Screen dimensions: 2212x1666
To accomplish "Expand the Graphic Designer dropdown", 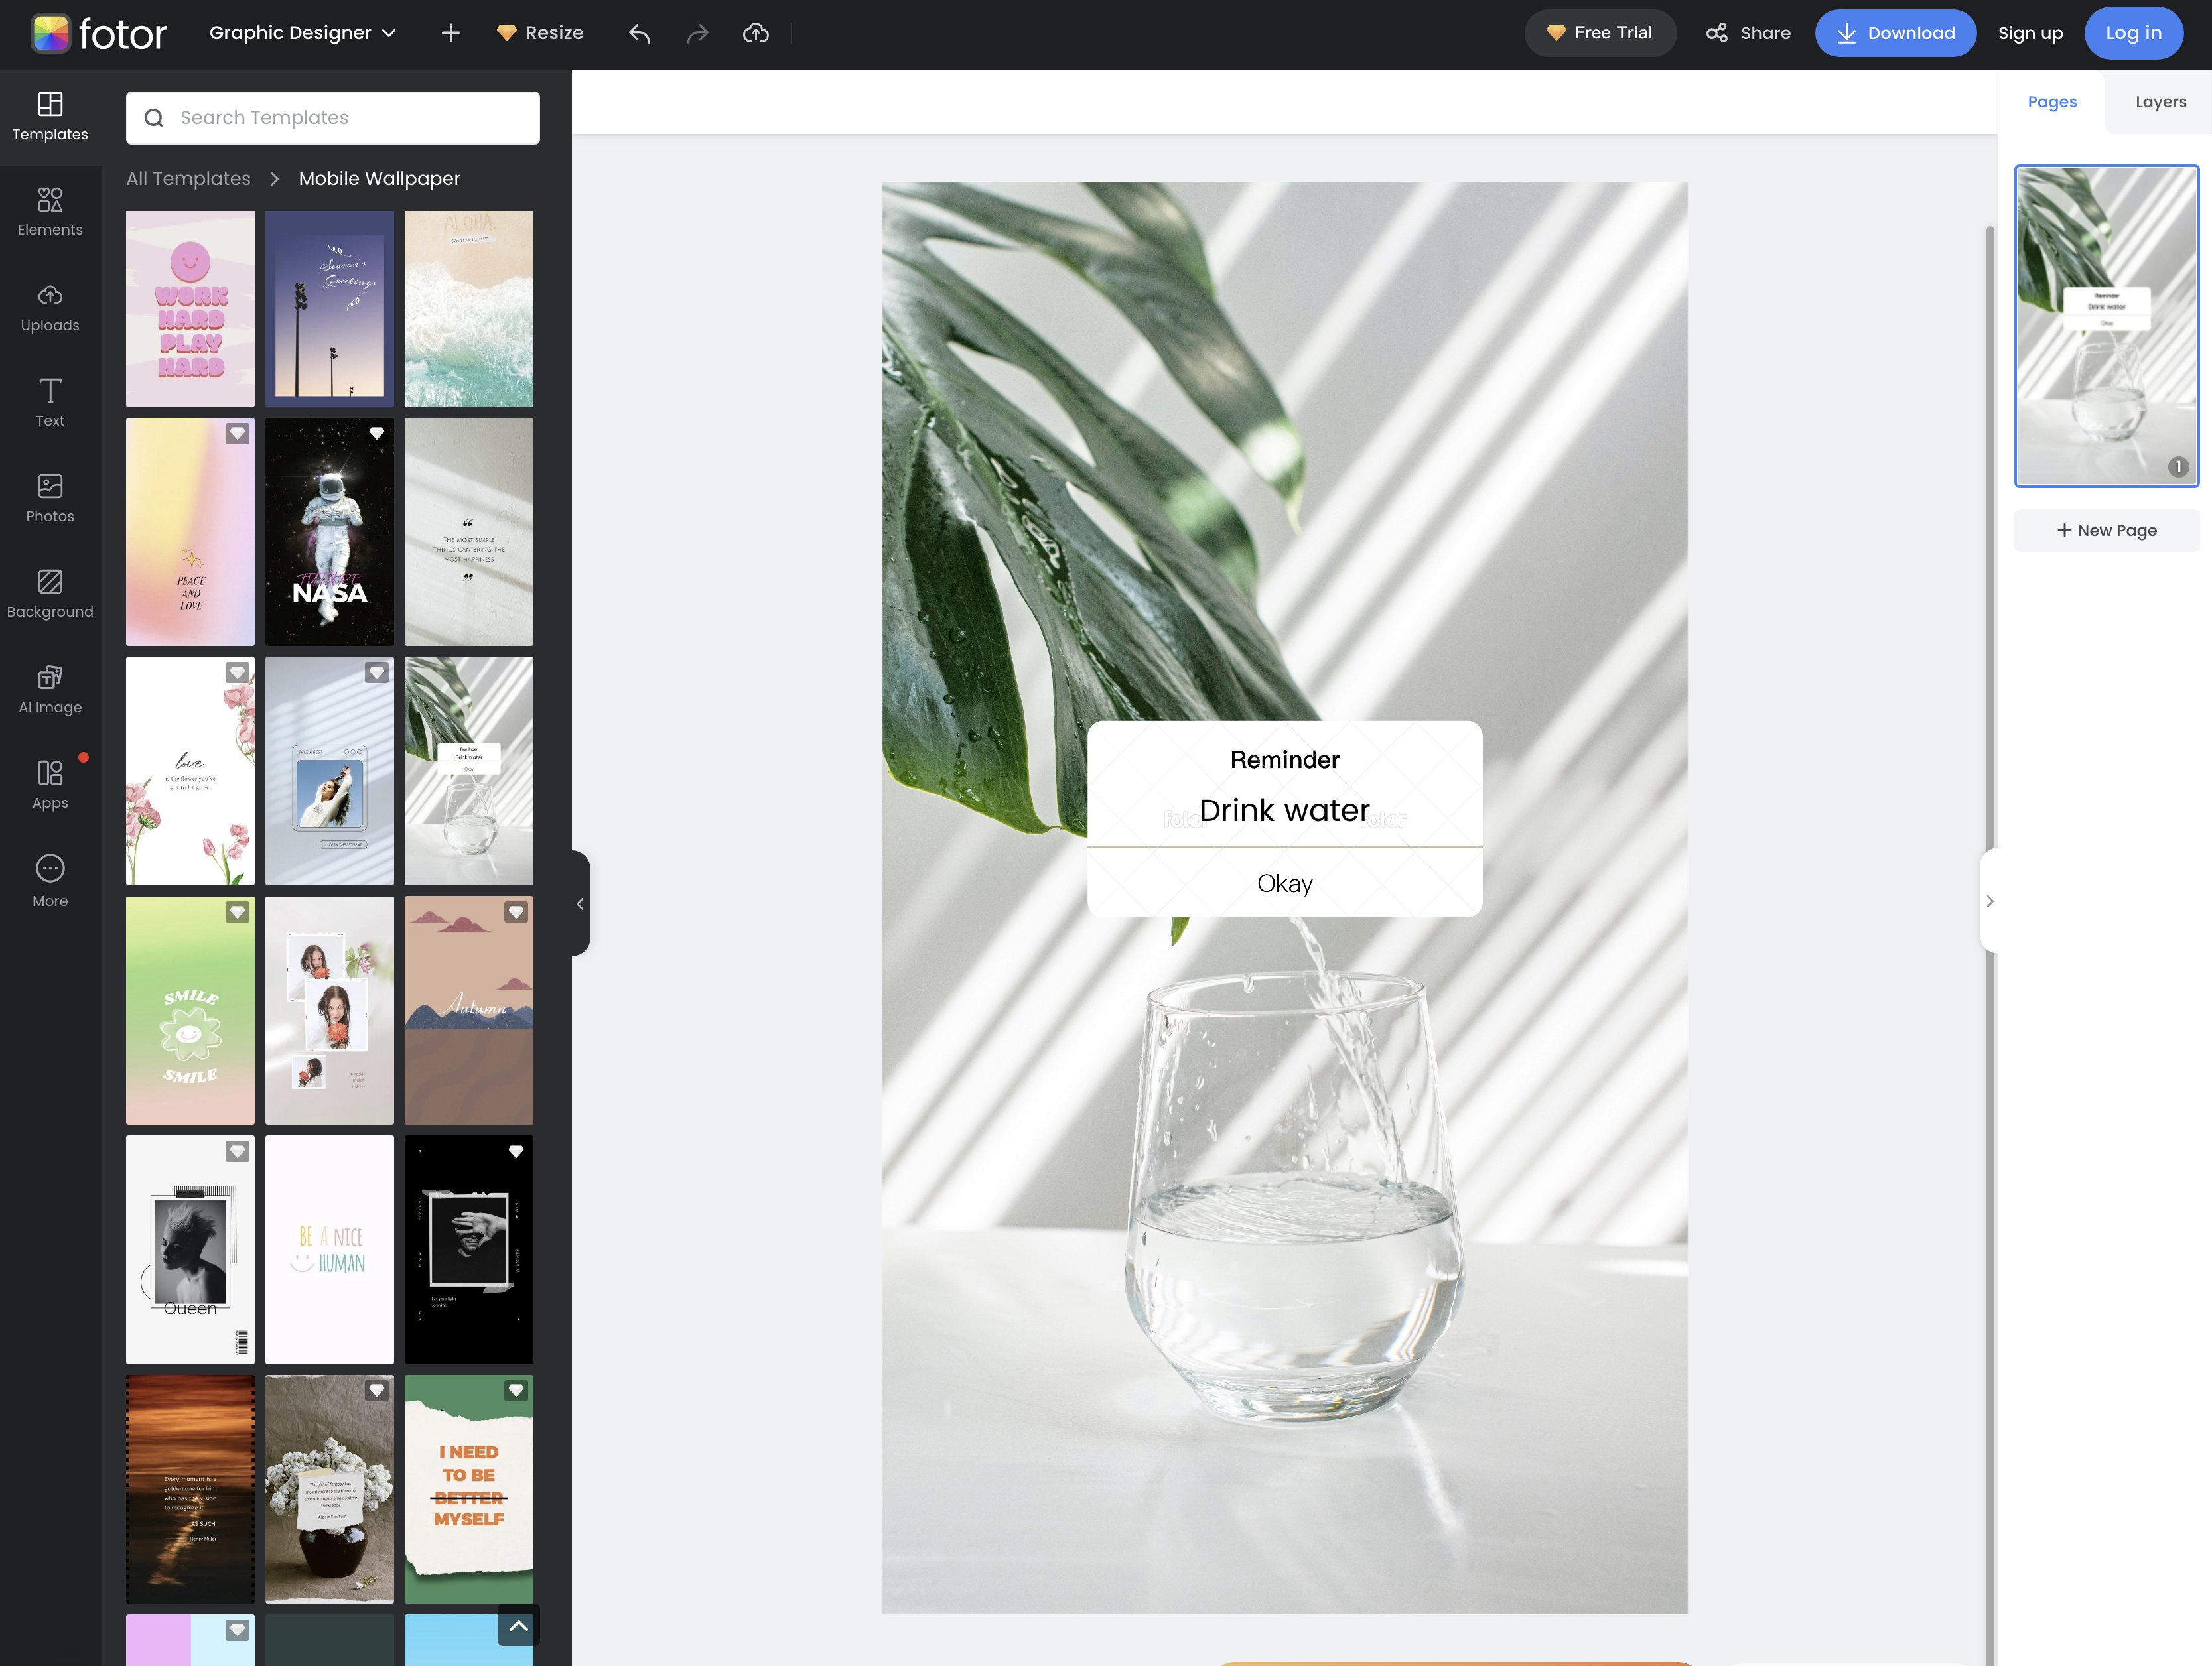I will 302,33.
